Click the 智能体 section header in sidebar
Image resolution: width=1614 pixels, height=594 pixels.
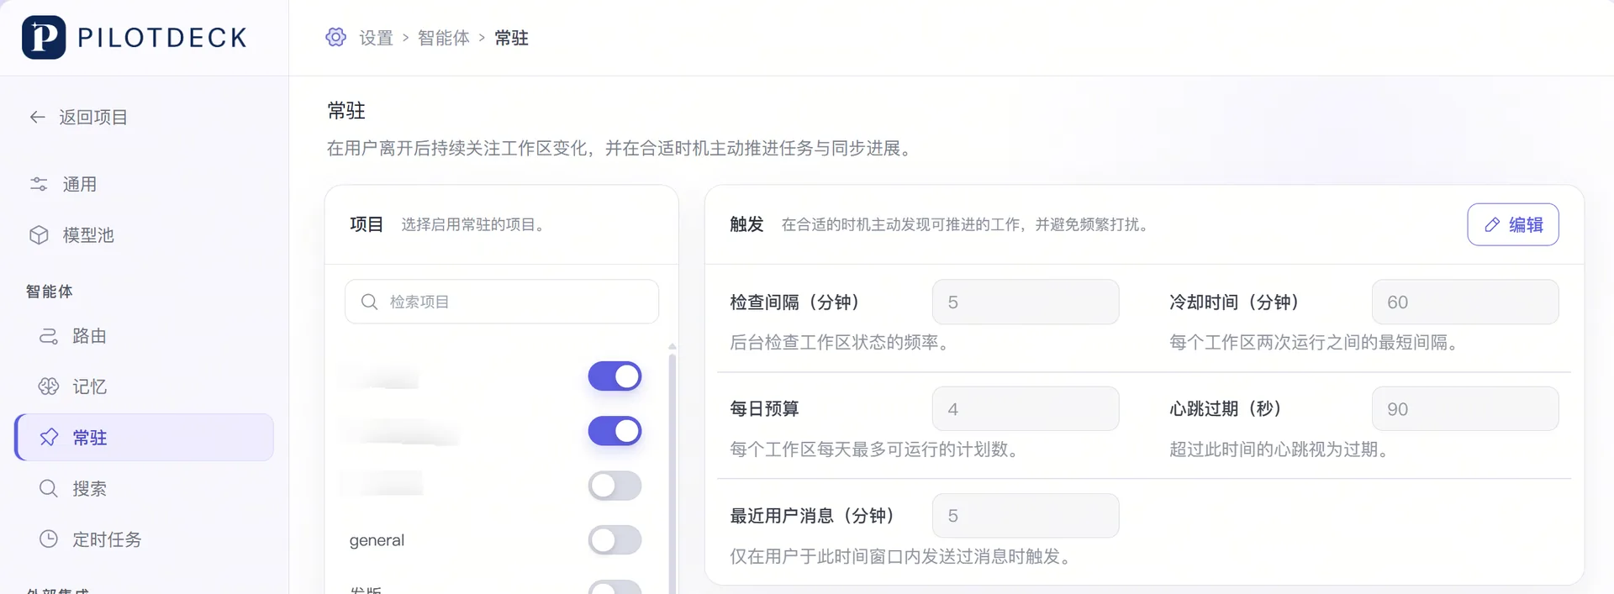(50, 292)
